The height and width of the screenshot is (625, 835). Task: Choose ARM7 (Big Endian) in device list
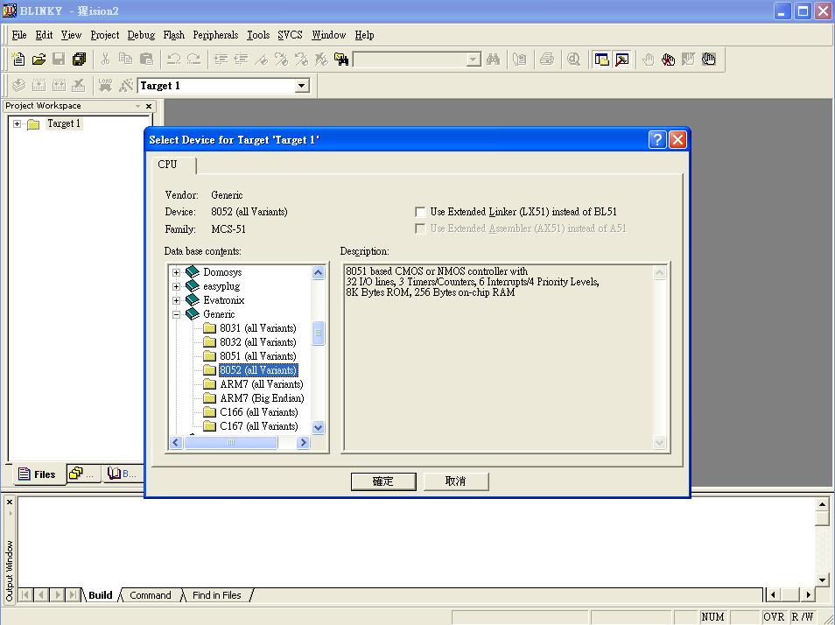[x=261, y=398]
